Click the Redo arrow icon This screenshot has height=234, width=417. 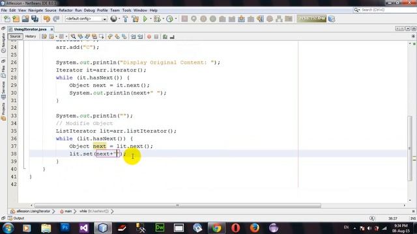pos(56,19)
